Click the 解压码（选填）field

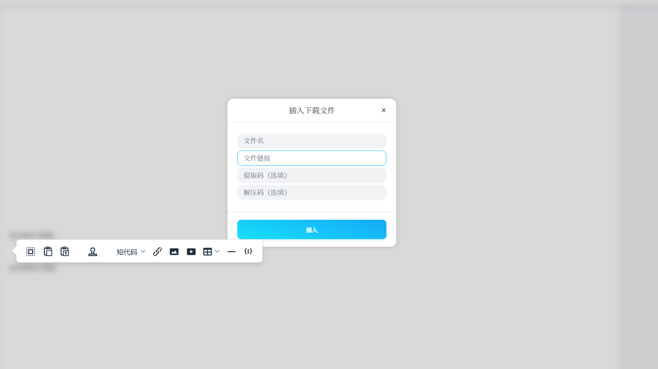[311, 192]
